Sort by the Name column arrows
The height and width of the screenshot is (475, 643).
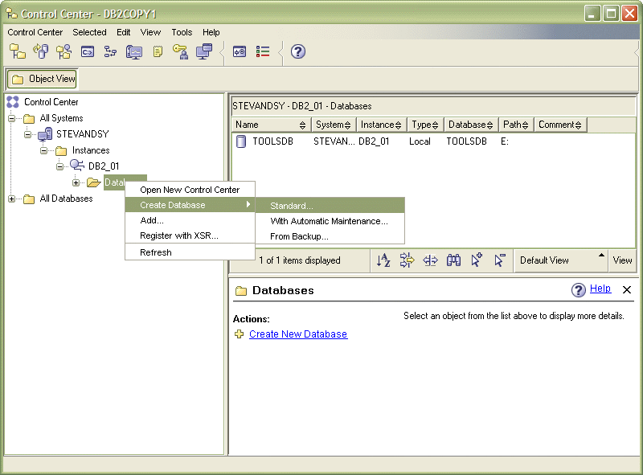(303, 125)
